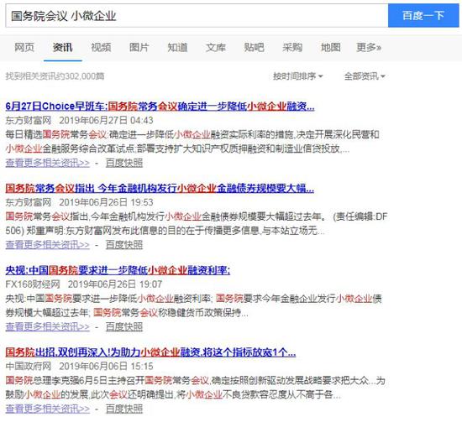Screen dimensions: 462x422
Task: Click the 百度一下 search button
Action: click(x=423, y=16)
